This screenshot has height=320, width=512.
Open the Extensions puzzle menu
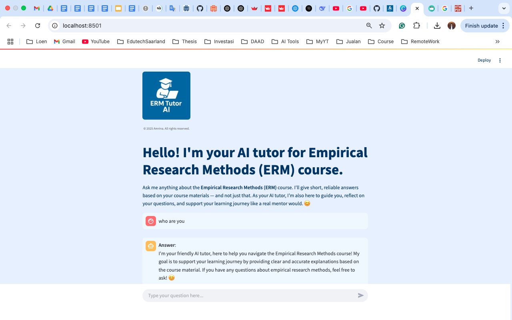pos(416,26)
